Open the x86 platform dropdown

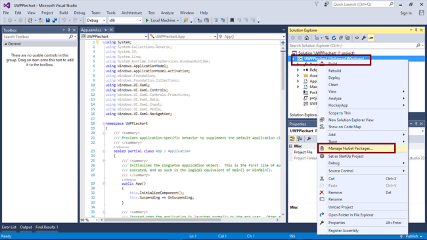140,20
